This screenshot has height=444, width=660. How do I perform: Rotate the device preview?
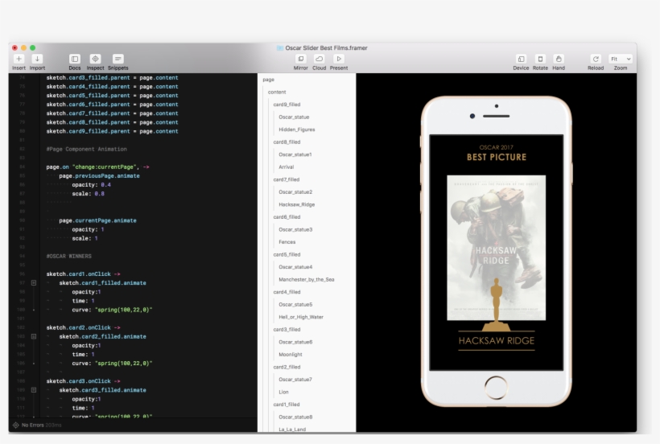(x=540, y=60)
